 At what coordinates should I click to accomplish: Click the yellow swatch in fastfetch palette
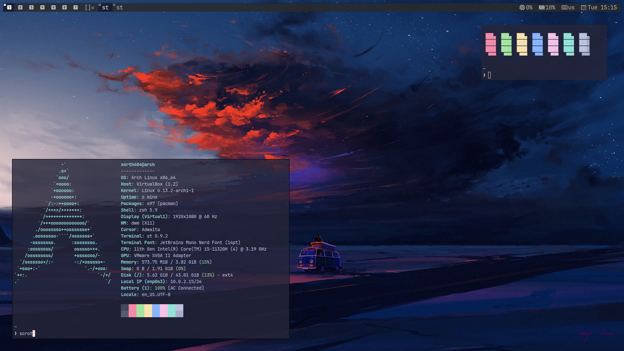pyautogui.click(x=148, y=311)
